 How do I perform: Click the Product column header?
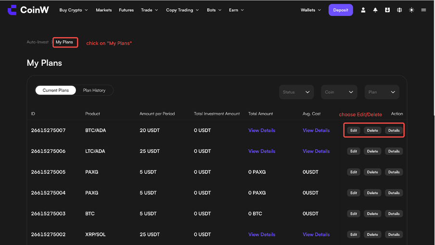(x=92, y=114)
